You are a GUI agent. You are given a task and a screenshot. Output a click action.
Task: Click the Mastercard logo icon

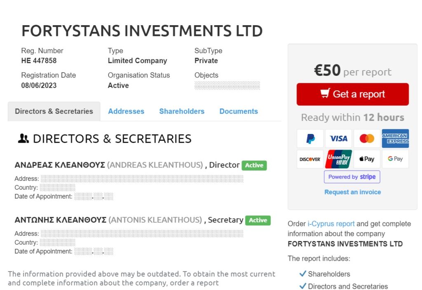tap(367, 139)
